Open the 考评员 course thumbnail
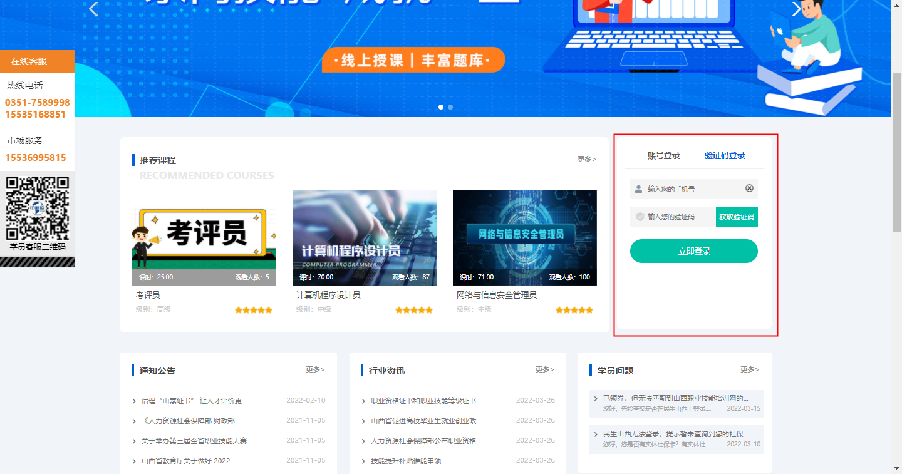The width and height of the screenshot is (902, 474). pos(204,238)
